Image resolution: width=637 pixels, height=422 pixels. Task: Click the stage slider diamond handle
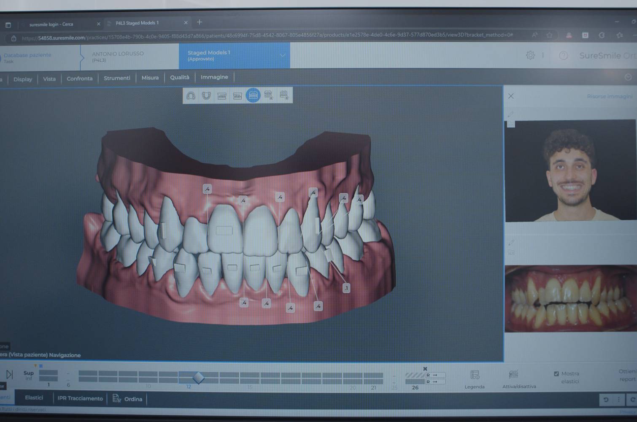pyautogui.click(x=198, y=377)
